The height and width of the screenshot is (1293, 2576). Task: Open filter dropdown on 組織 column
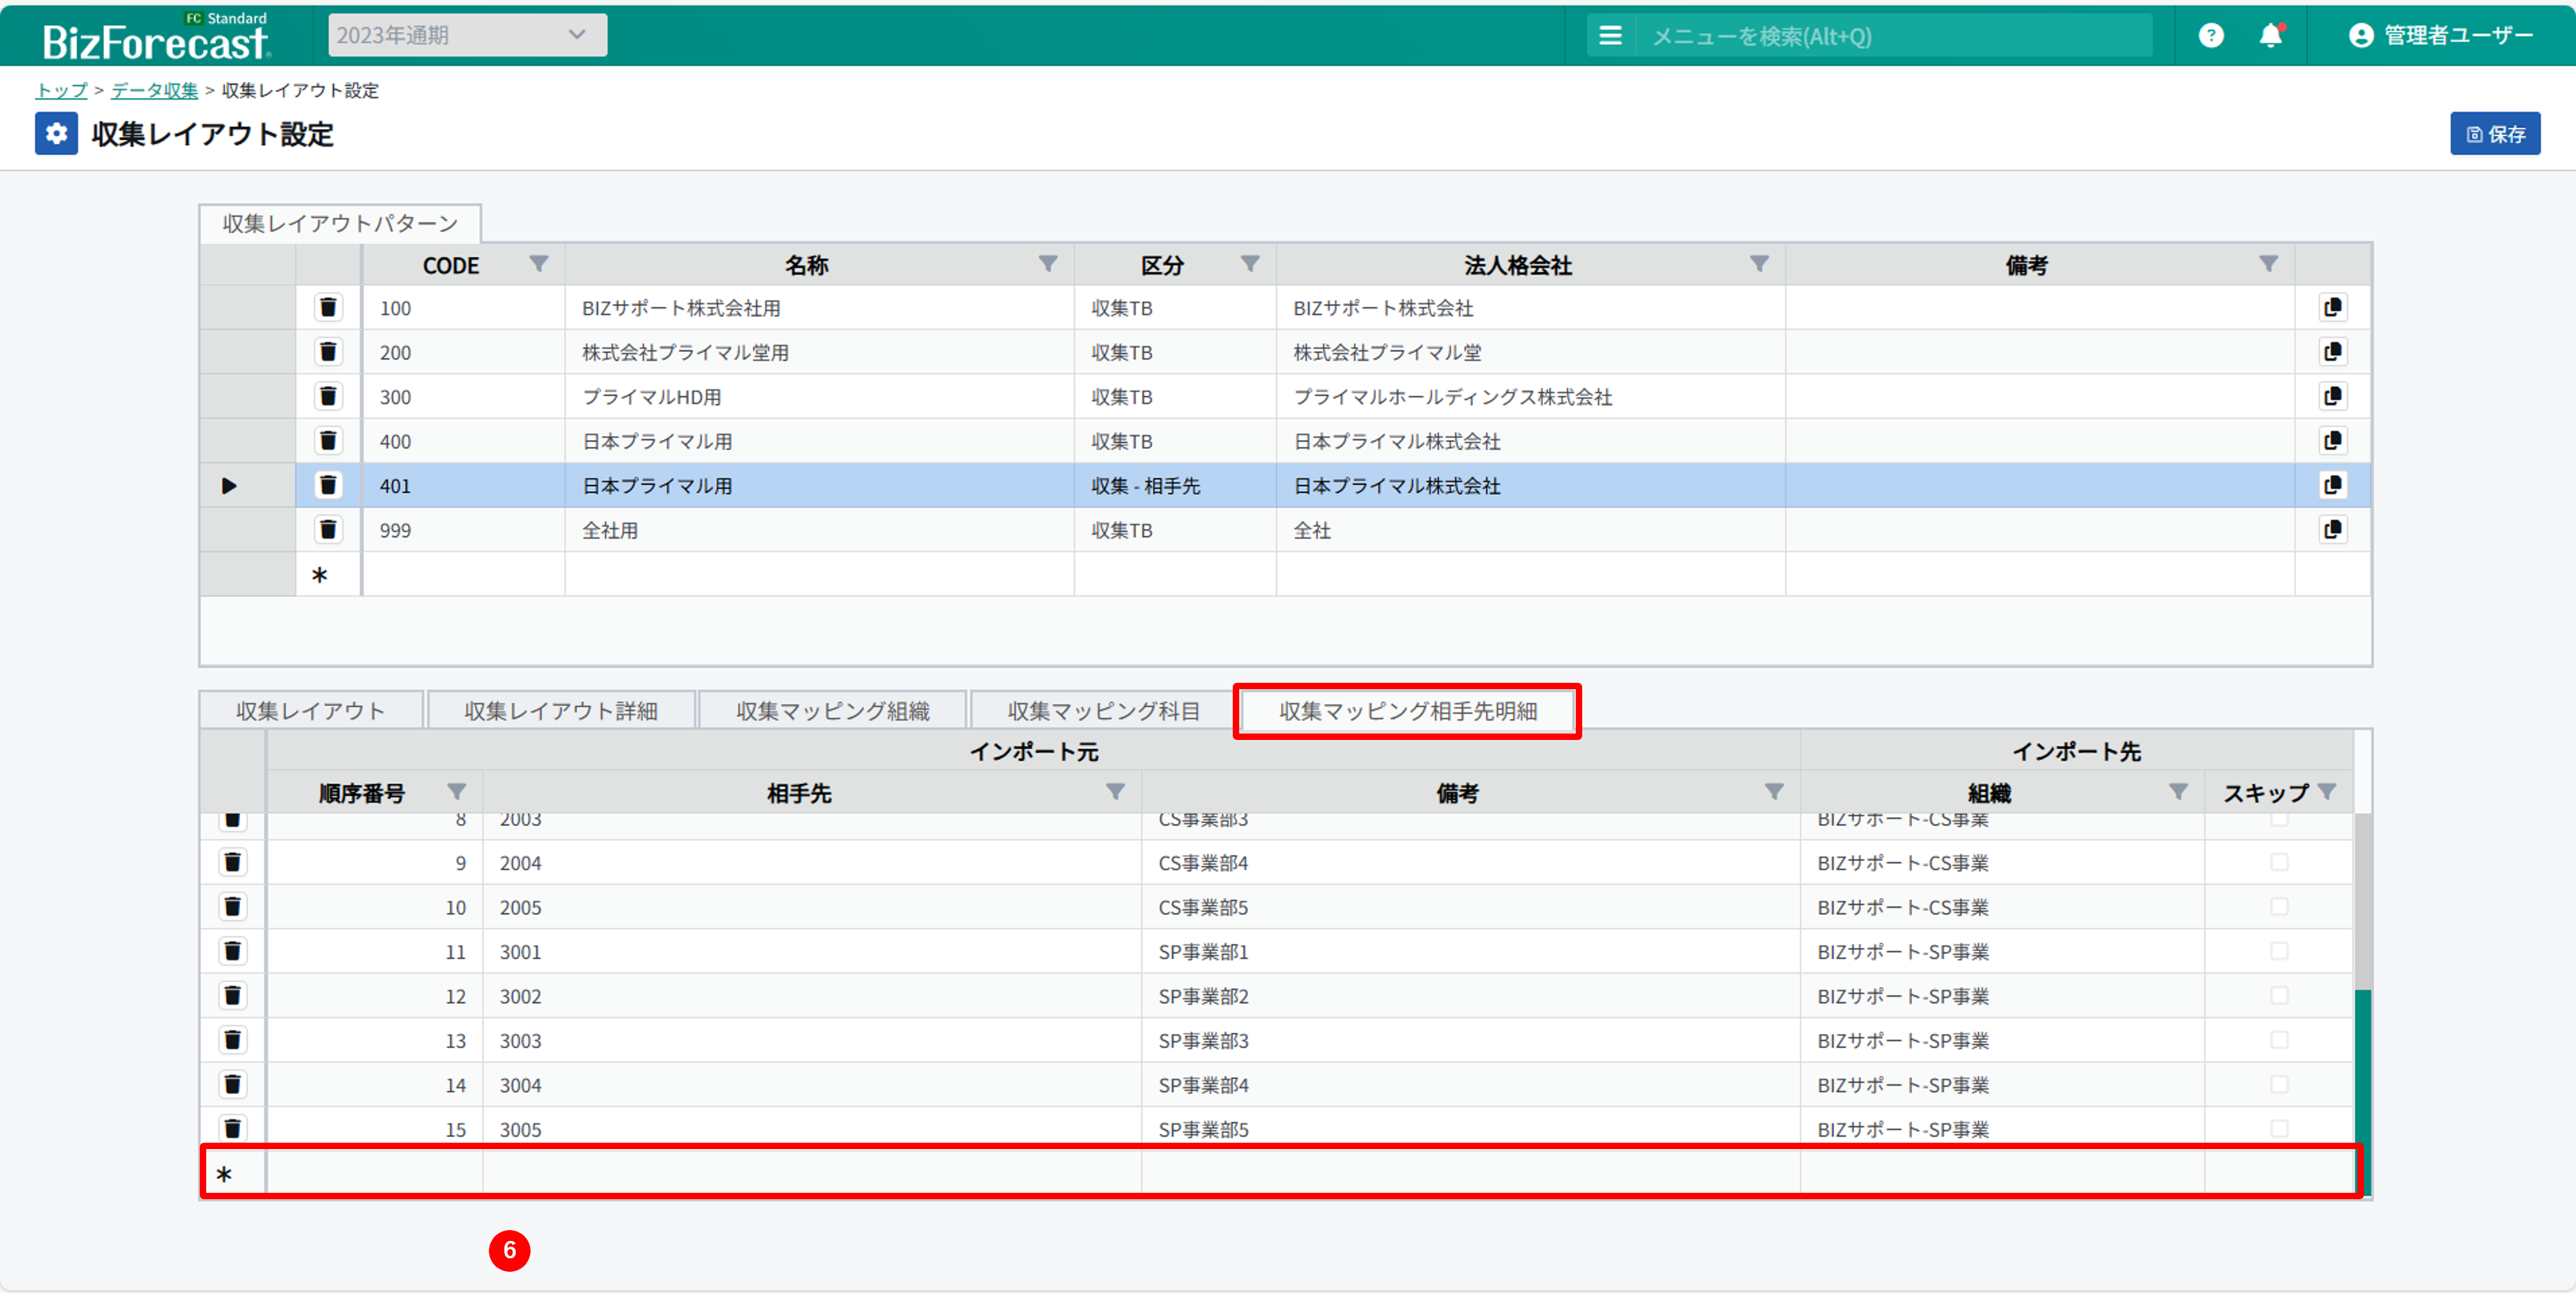pos(2177,792)
